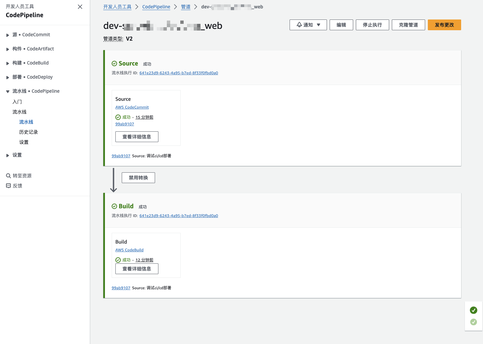Click the 12 分钟前 timestamp
The image size is (483, 344).
(144, 260)
